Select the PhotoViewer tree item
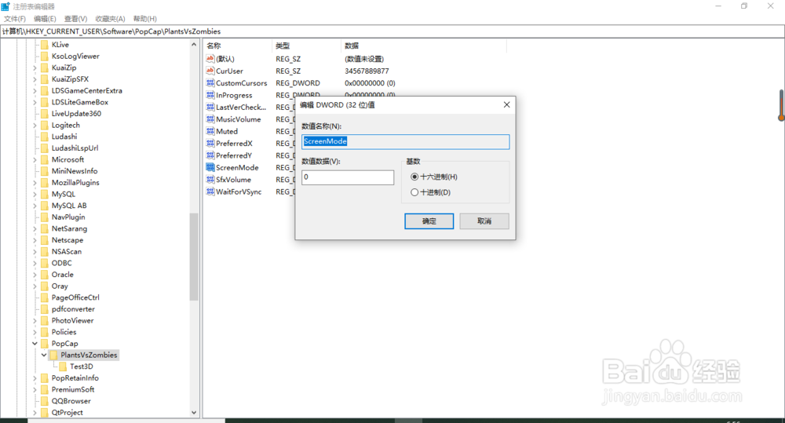The image size is (785, 423). [72, 320]
